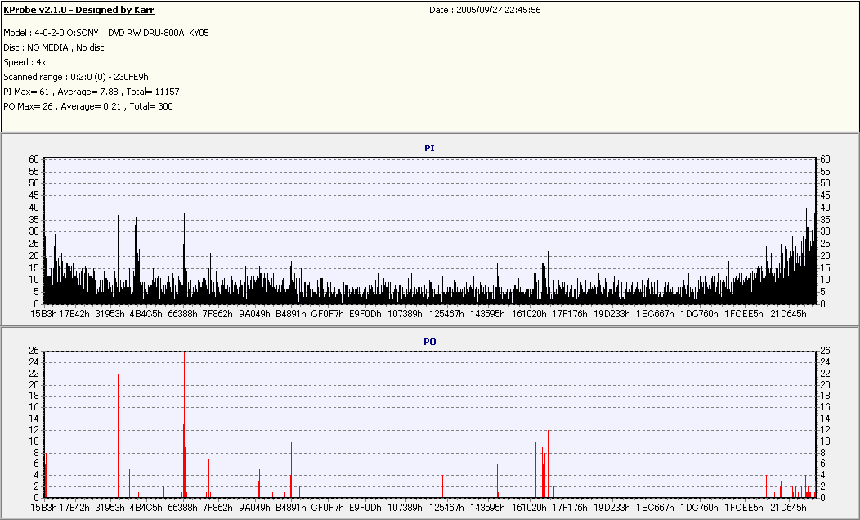Viewport: 860px width, 520px height.
Task: Click the PO Max statistics line
Action: point(87,106)
